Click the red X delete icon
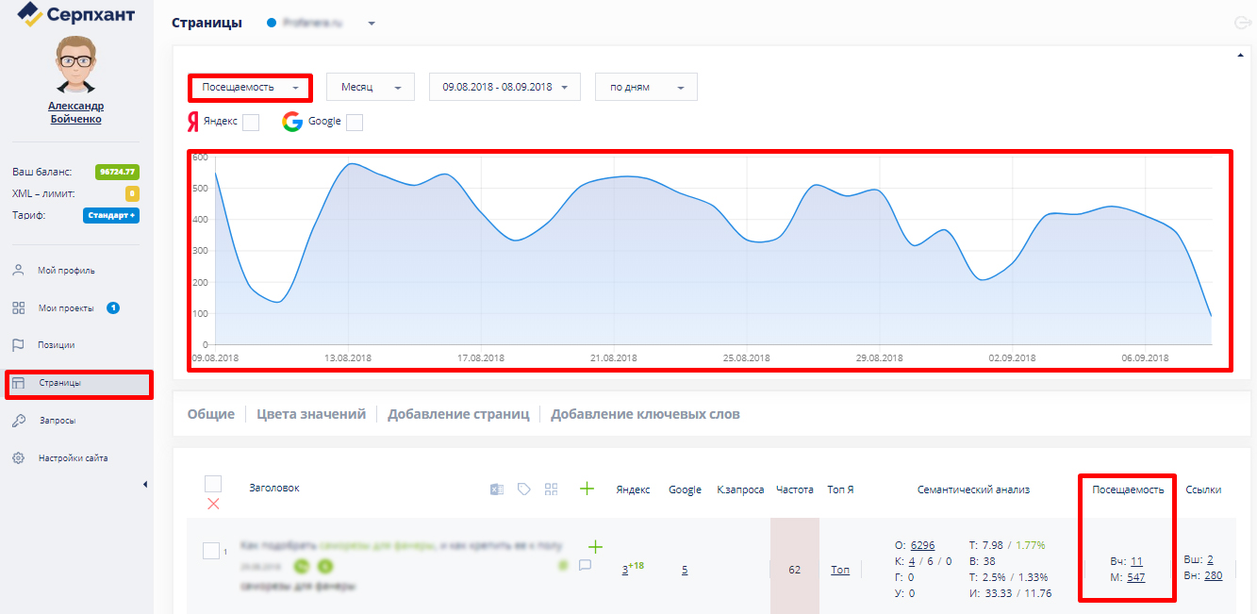This screenshot has width=1257, height=614. [x=213, y=504]
